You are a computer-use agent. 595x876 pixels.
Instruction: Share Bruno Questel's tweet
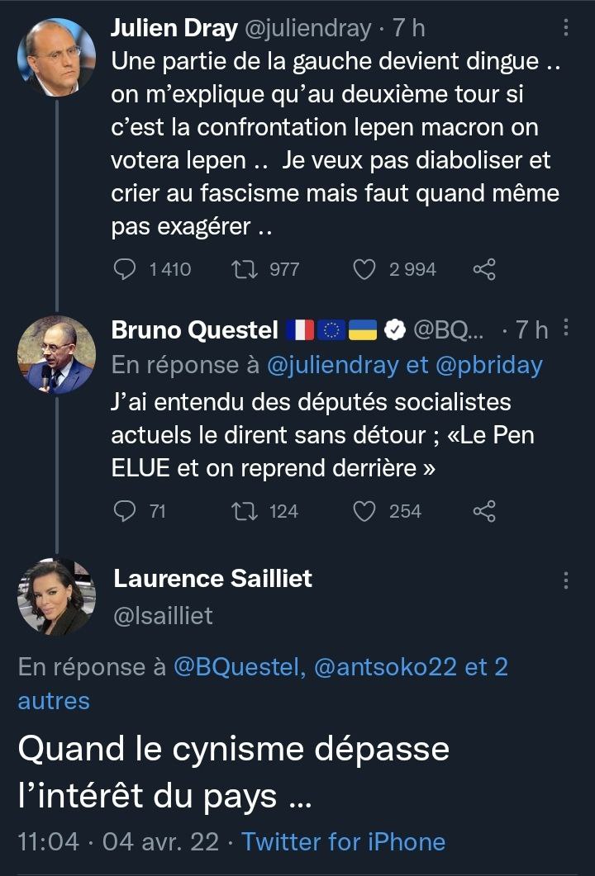click(x=484, y=512)
